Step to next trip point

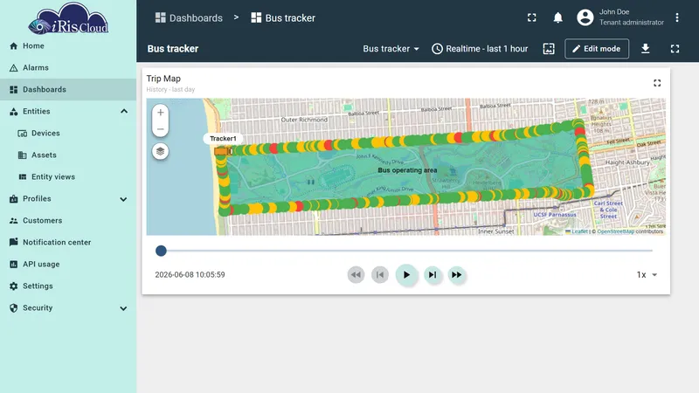point(433,275)
